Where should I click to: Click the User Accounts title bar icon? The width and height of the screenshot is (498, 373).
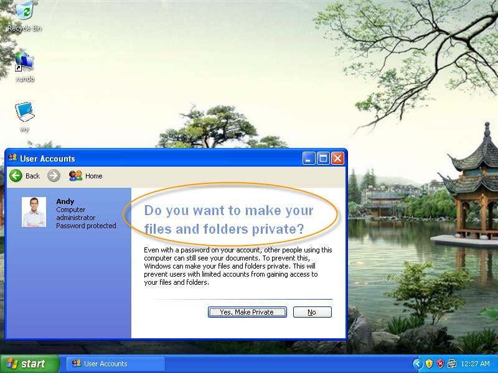[12, 158]
